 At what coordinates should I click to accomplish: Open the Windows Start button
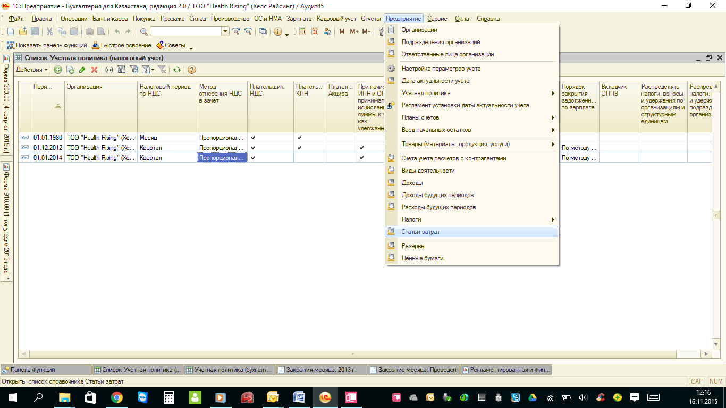coord(12,397)
